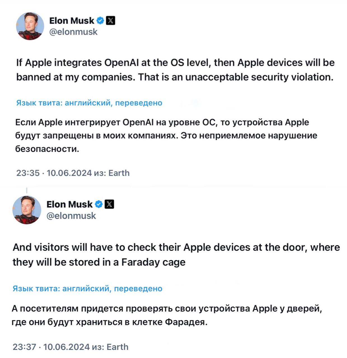The width and height of the screenshot is (347, 358).
Task: Toggle the translation label under the Faraday cage tweet
Action: click(87, 289)
